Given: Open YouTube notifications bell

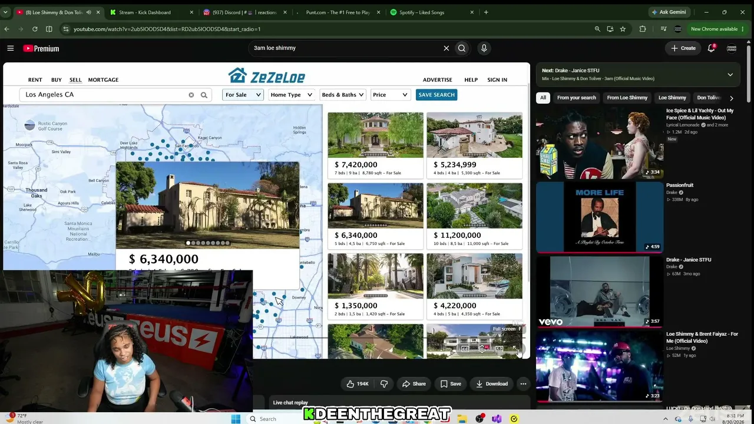Looking at the screenshot, I should 711,48.
